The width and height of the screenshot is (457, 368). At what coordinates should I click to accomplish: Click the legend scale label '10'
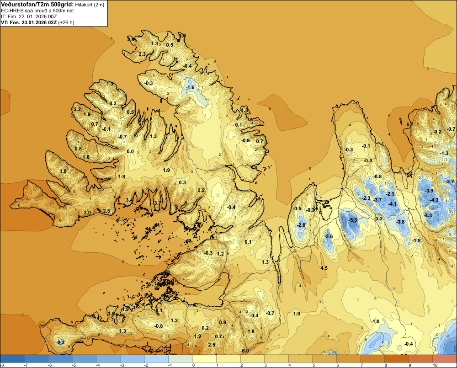point(435,365)
